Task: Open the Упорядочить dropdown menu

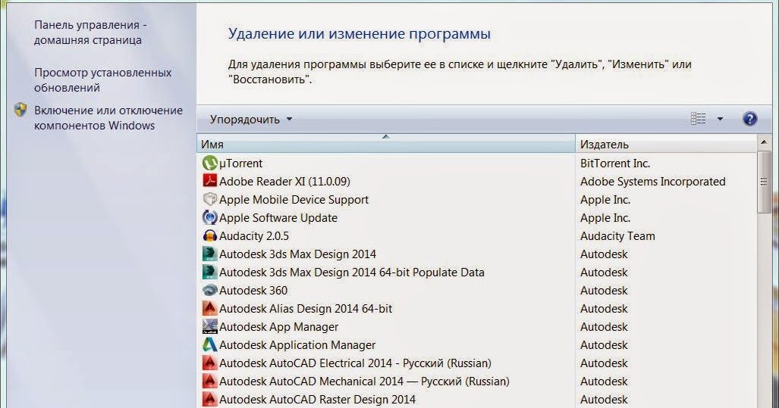Action: click(251, 120)
